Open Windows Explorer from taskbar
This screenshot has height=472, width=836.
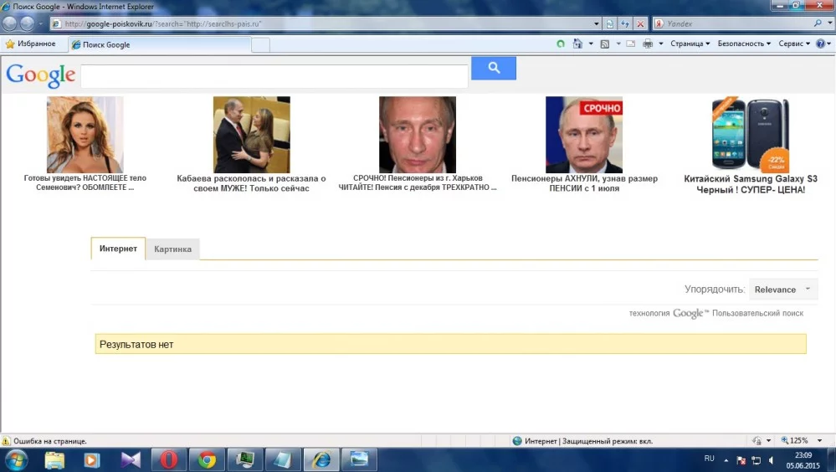54,459
